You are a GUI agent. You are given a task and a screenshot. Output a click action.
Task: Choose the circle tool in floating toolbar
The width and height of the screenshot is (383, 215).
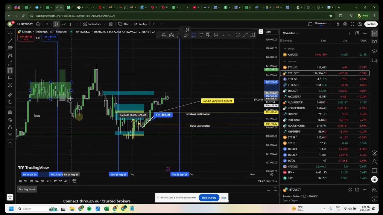coord(238,35)
